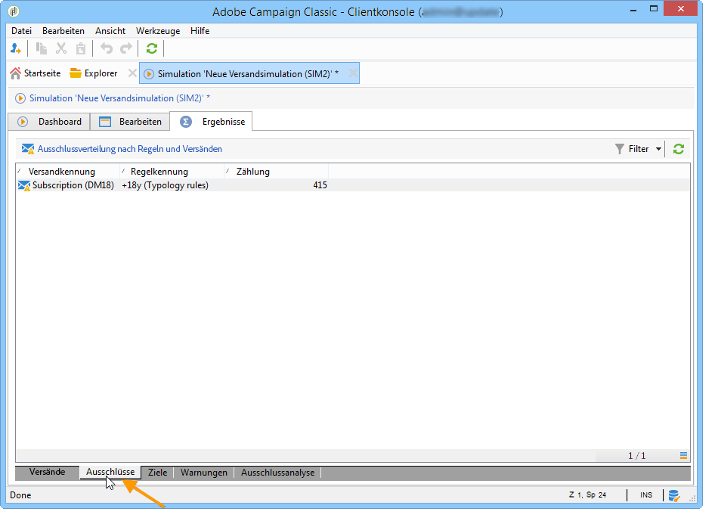Viewport: 718px width, 524px height.
Task: Open the Explorer tab
Action: (94, 73)
